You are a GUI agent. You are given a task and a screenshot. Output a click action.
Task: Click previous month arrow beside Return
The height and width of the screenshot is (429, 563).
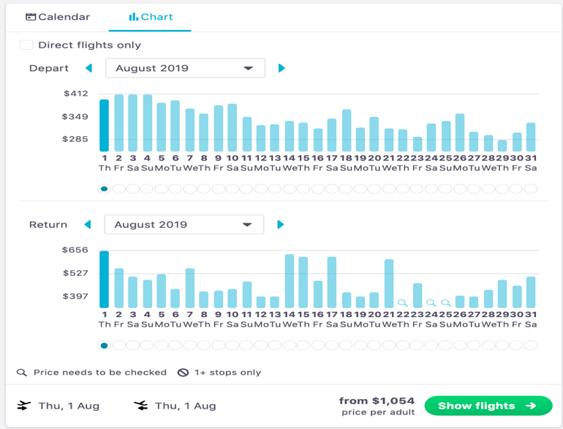(88, 225)
